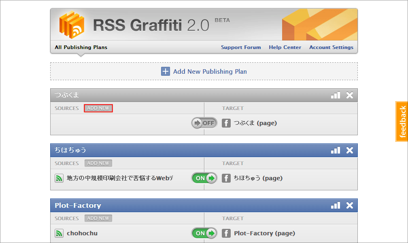Click Facebook icon next to ちほちゅう (page)
This screenshot has height=243, width=408.
pos(226,178)
